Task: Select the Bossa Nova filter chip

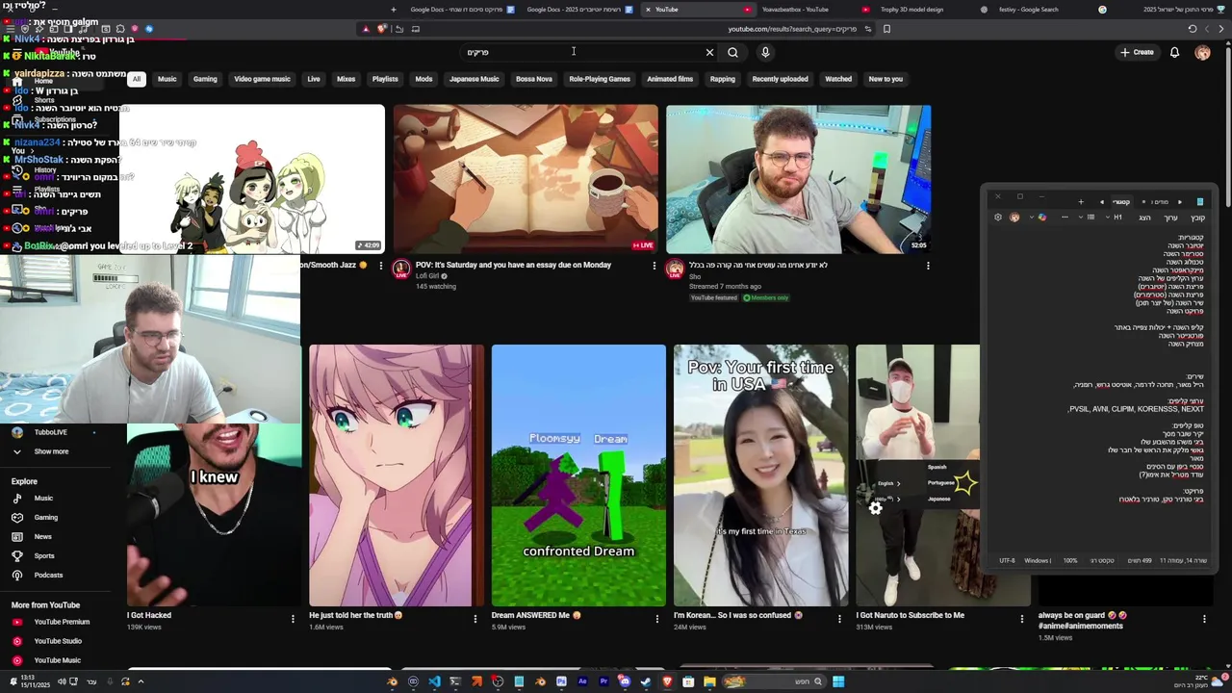Action: (x=534, y=79)
